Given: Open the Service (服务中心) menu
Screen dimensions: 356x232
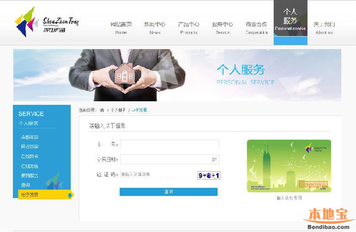Looking at the screenshot, I should 222,28.
